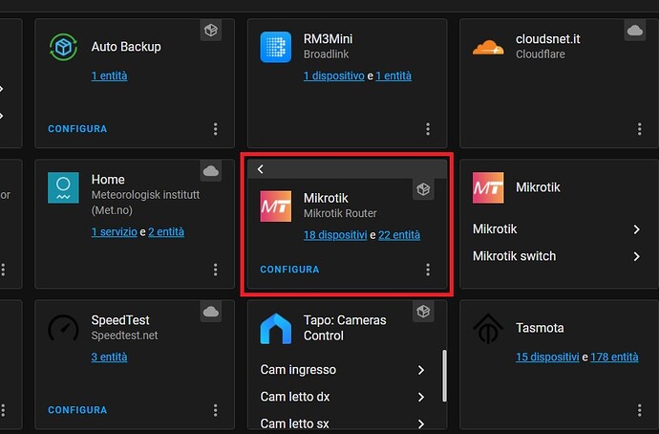The height and width of the screenshot is (434, 659).
Task: Open the 18 dispositivi link under Mikrotik
Action: 335,235
